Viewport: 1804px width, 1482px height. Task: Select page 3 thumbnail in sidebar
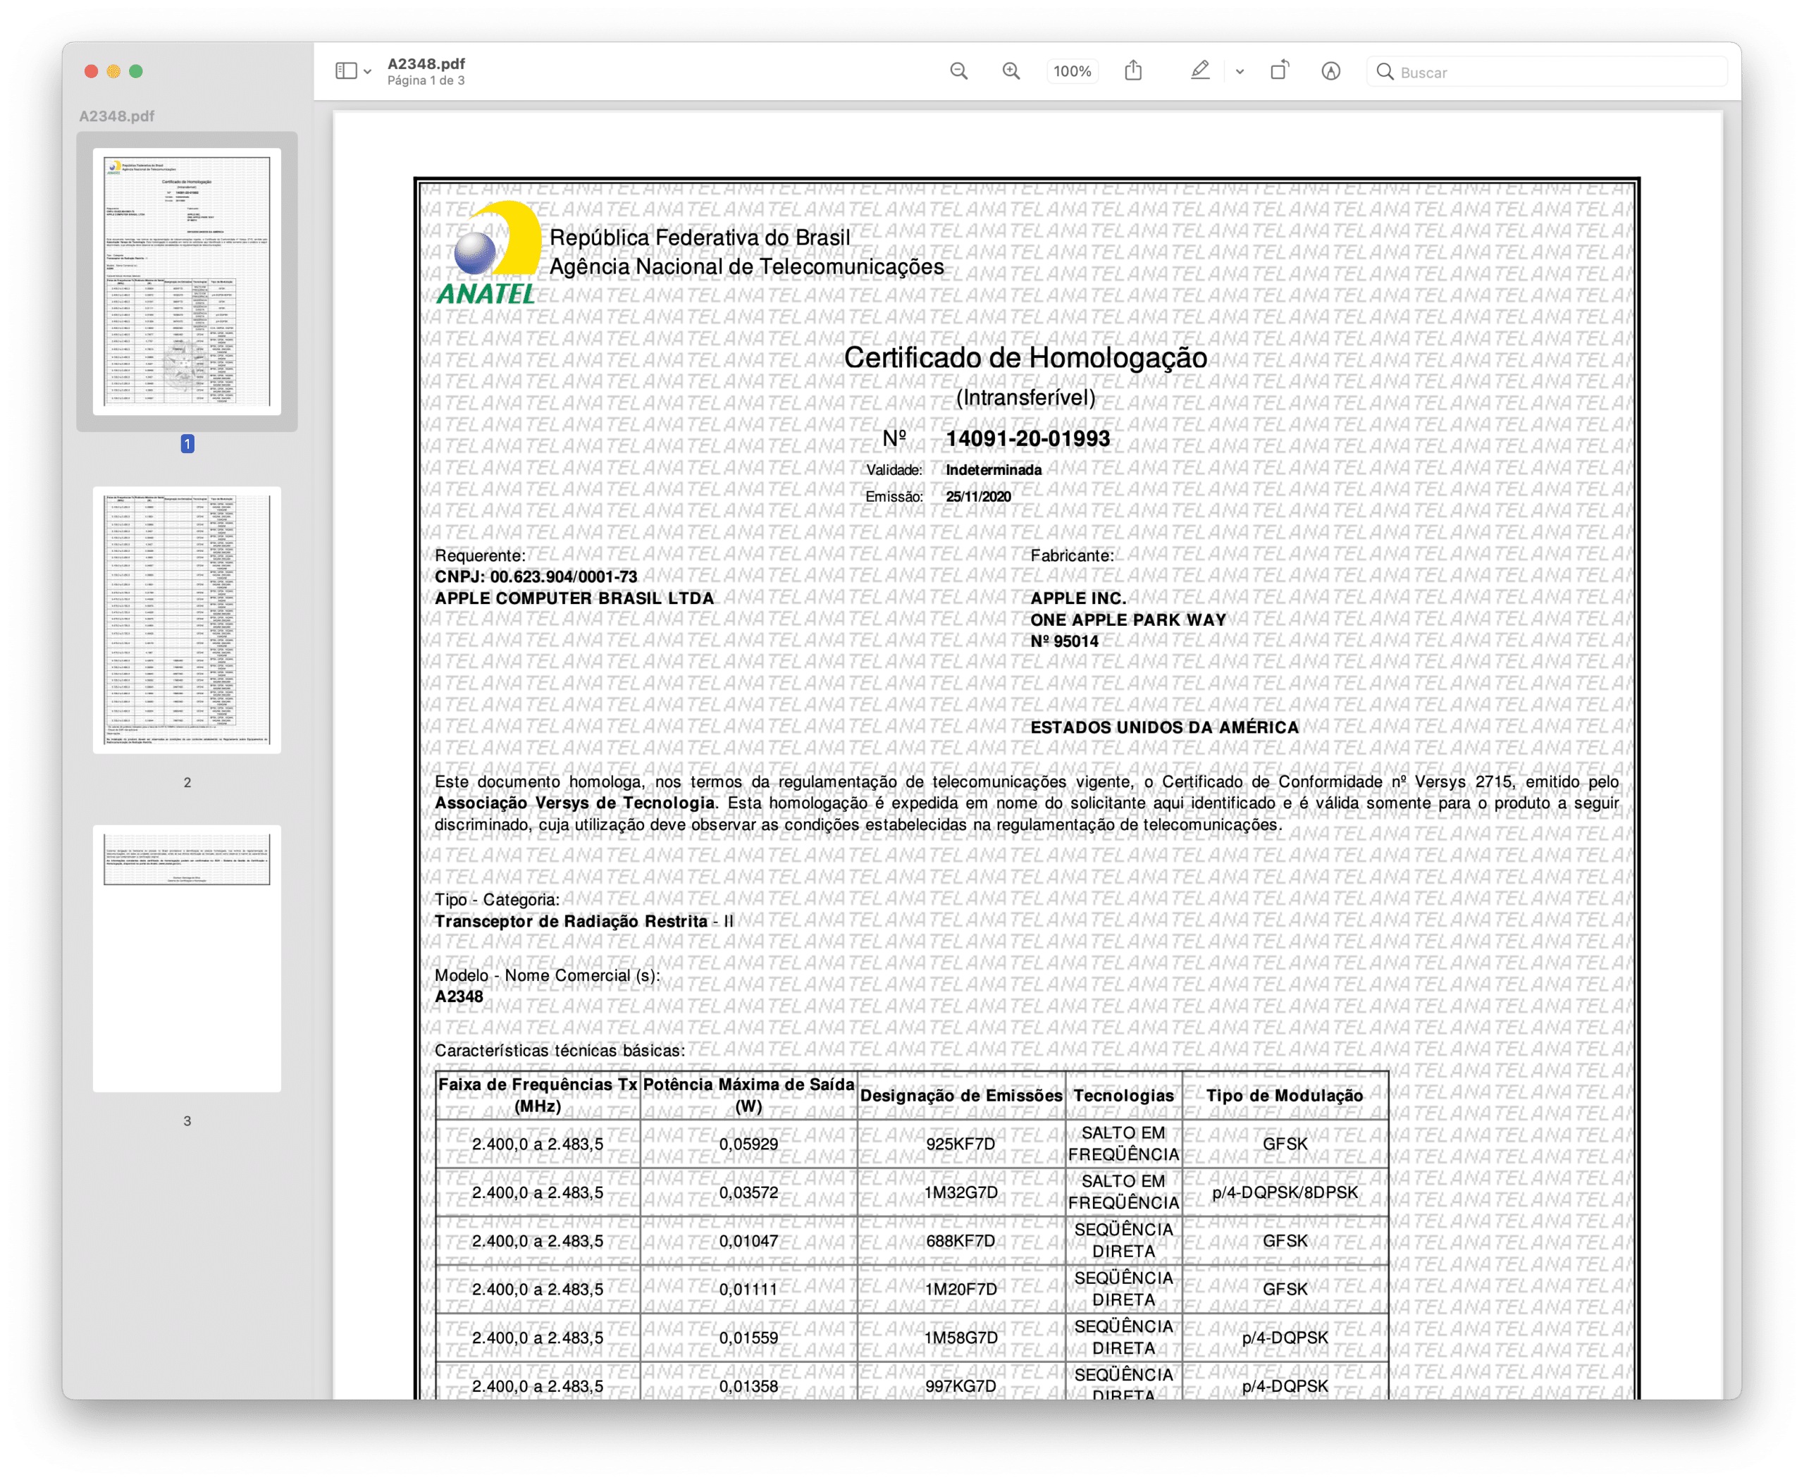point(187,958)
